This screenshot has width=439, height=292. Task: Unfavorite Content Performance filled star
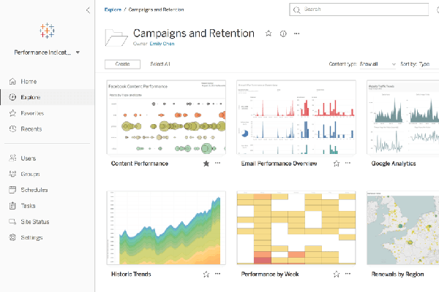(206, 164)
